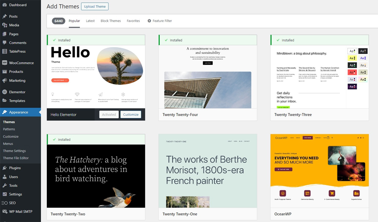378x222 pixels.
Task: Click the Upload Theme button
Action: point(95,6)
